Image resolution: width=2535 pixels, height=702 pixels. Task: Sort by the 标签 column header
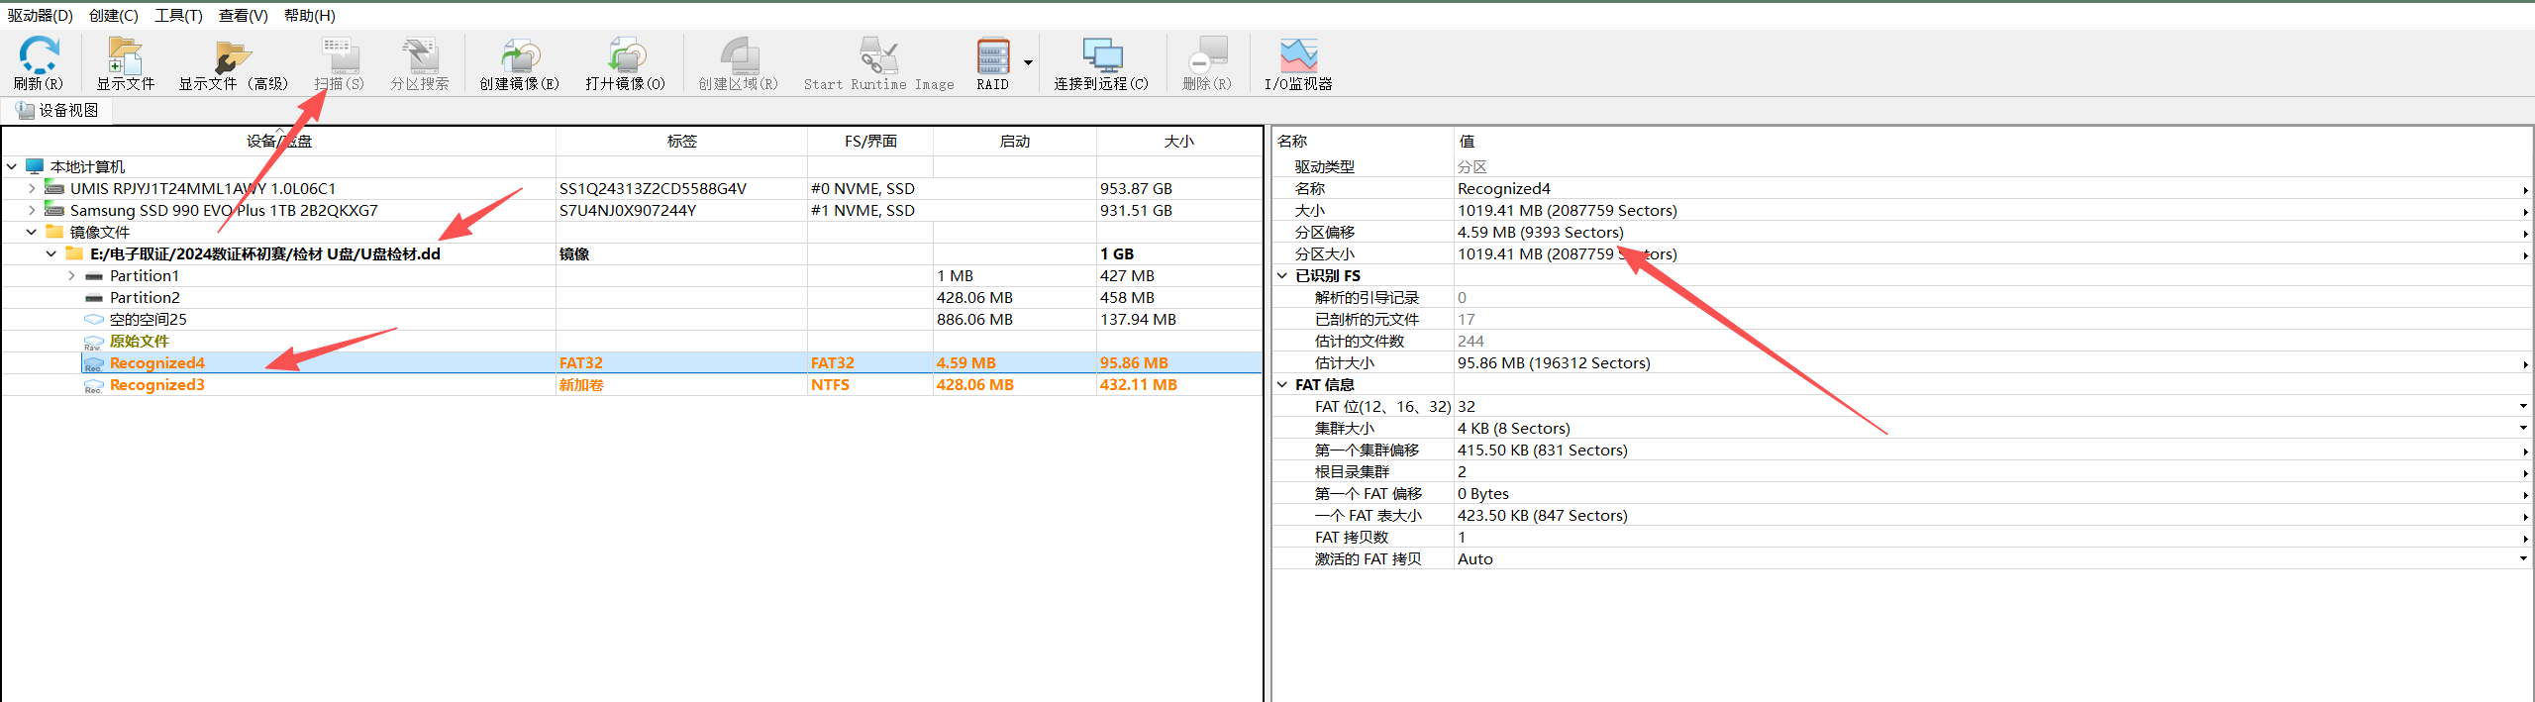click(x=681, y=141)
